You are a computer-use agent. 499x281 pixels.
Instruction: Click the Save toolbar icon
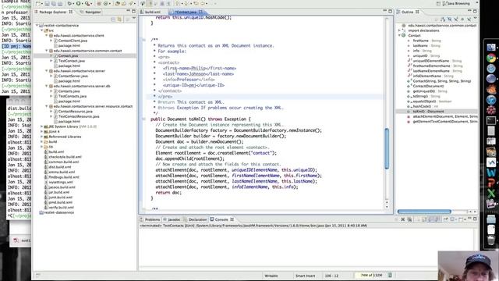tap(47, 3)
